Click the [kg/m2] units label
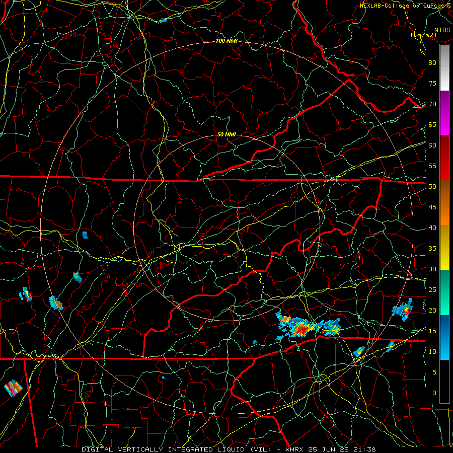 [423, 35]
